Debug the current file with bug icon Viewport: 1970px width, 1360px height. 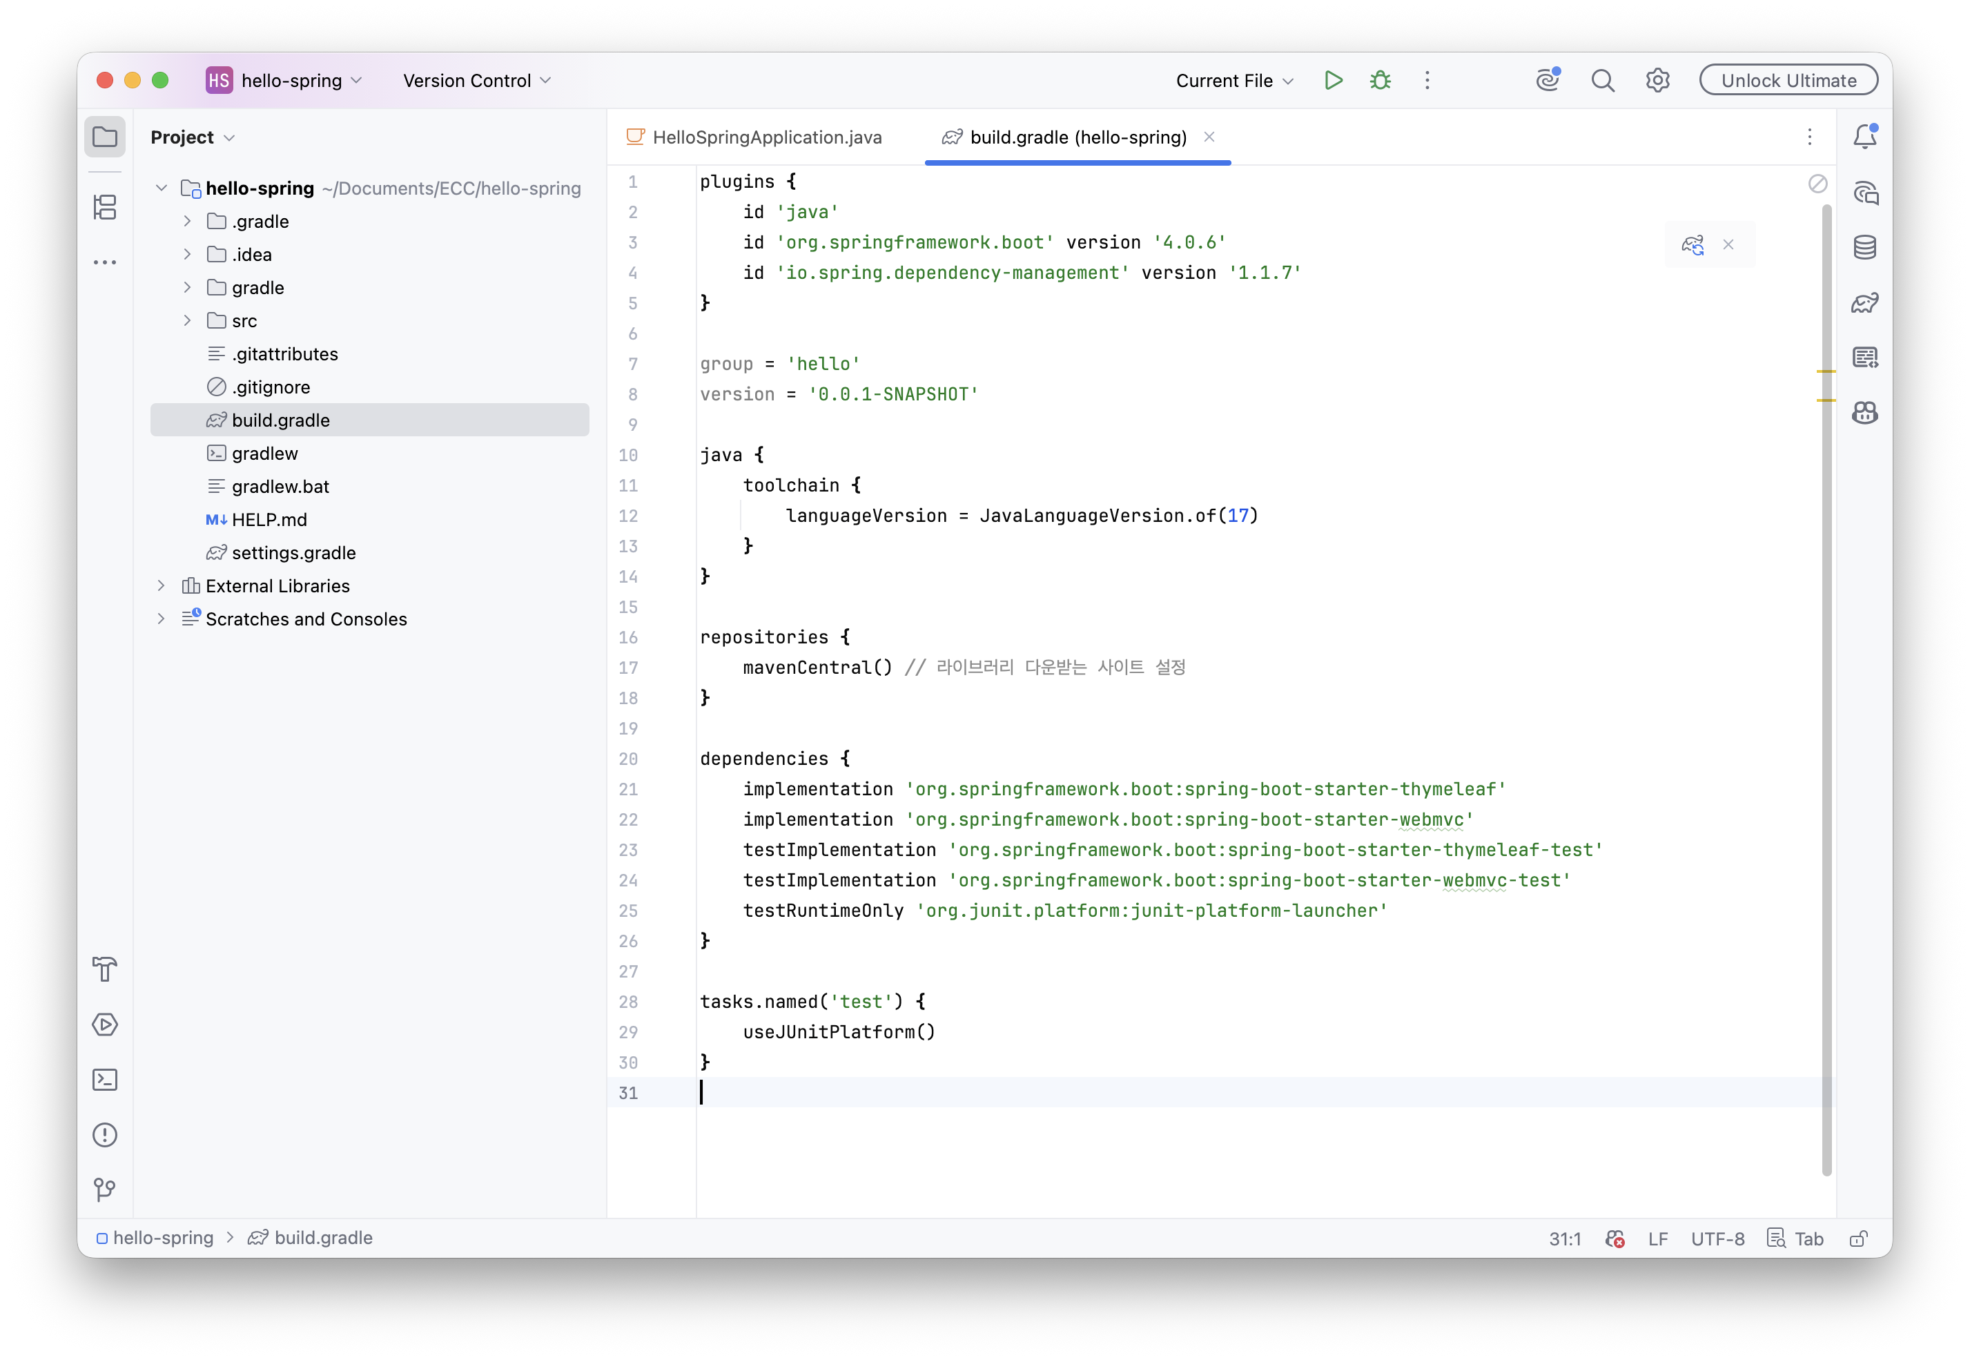coord(1381,80)
